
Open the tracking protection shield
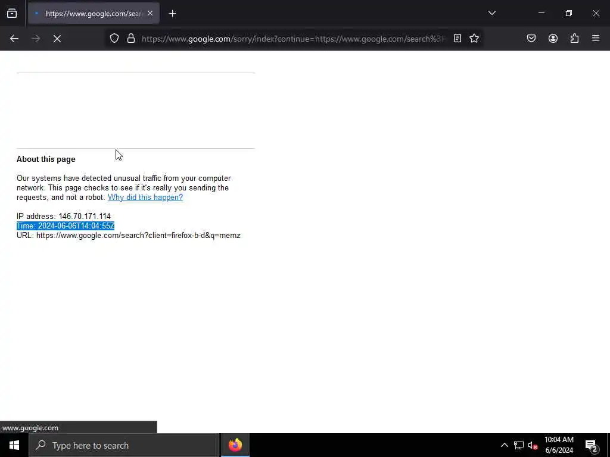coord(114,39)
